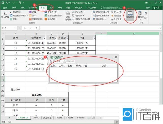Image resolution: width=163 pixels, height=124 pixels.
Task: Expand the formula bar
Action: click(x=160, y=28)
